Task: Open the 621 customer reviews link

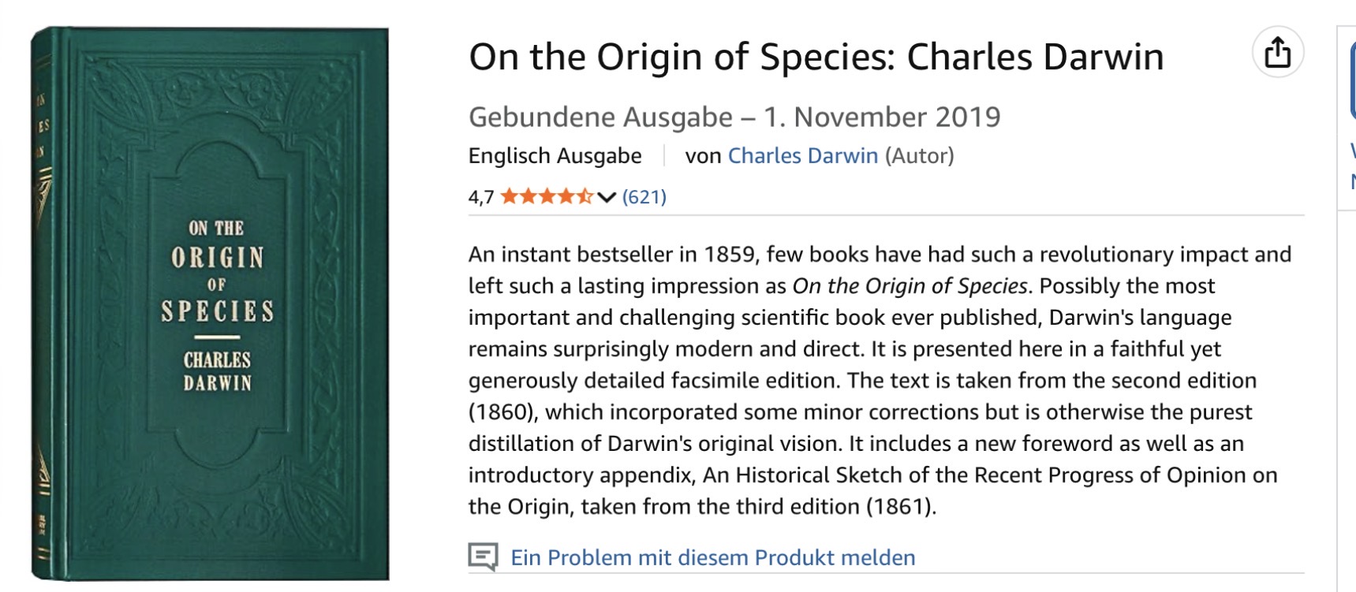Action: [644, 197]
